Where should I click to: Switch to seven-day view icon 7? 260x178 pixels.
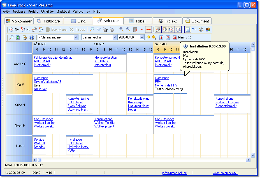(168, 38)
